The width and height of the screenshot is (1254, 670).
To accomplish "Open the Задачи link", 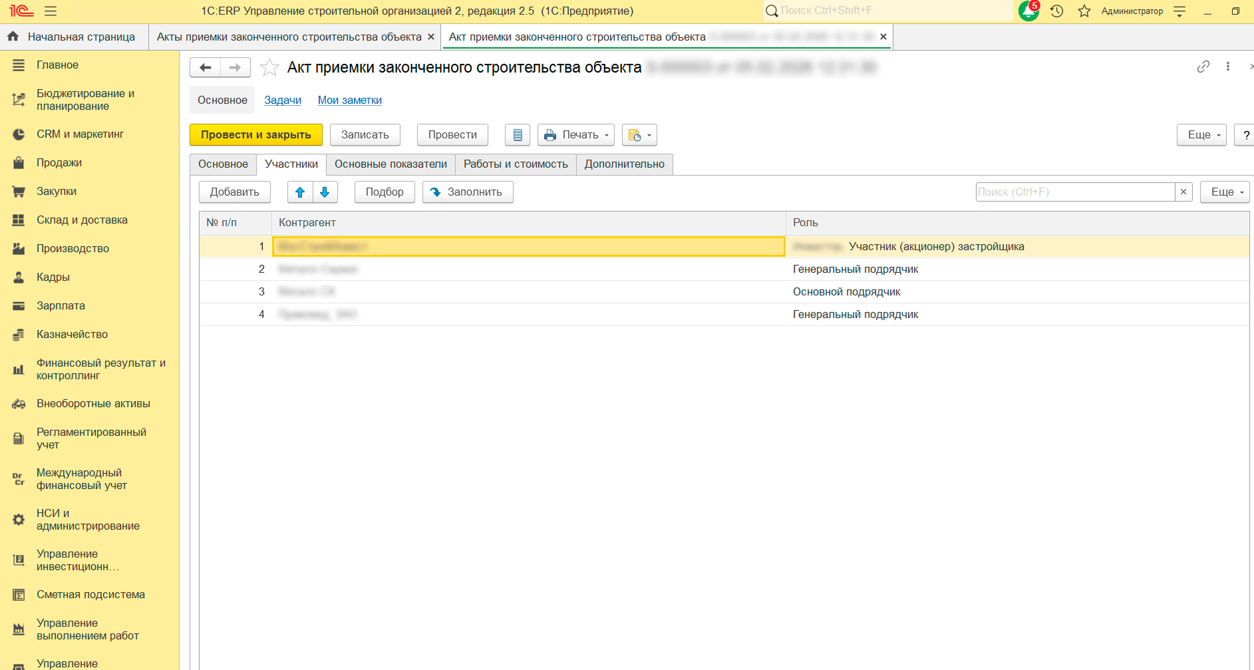I will point(283,100).
